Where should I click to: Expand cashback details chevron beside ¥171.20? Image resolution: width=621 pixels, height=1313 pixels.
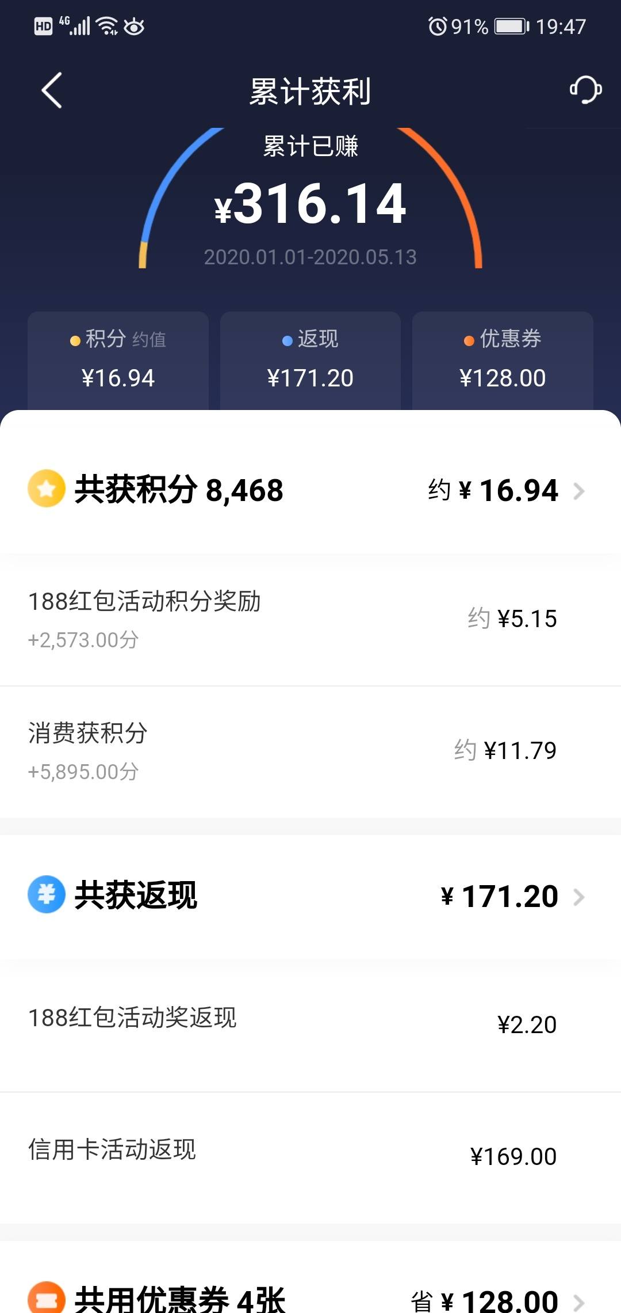[x=579, y=897]
